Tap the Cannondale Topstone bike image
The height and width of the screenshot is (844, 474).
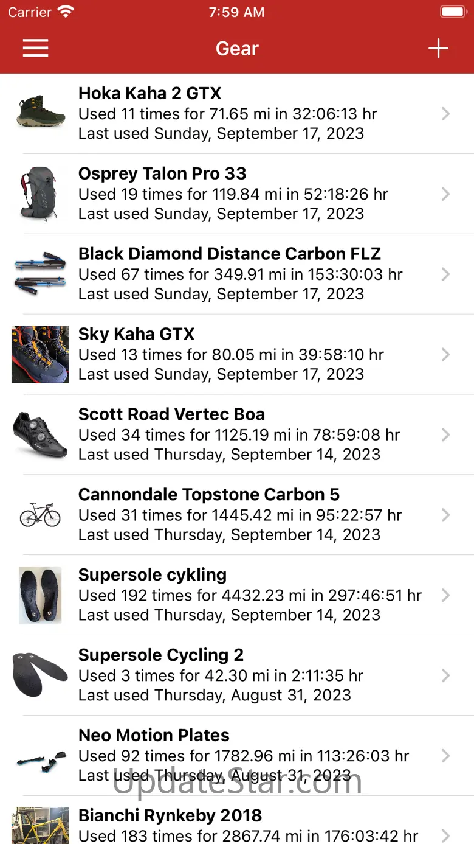40,516
